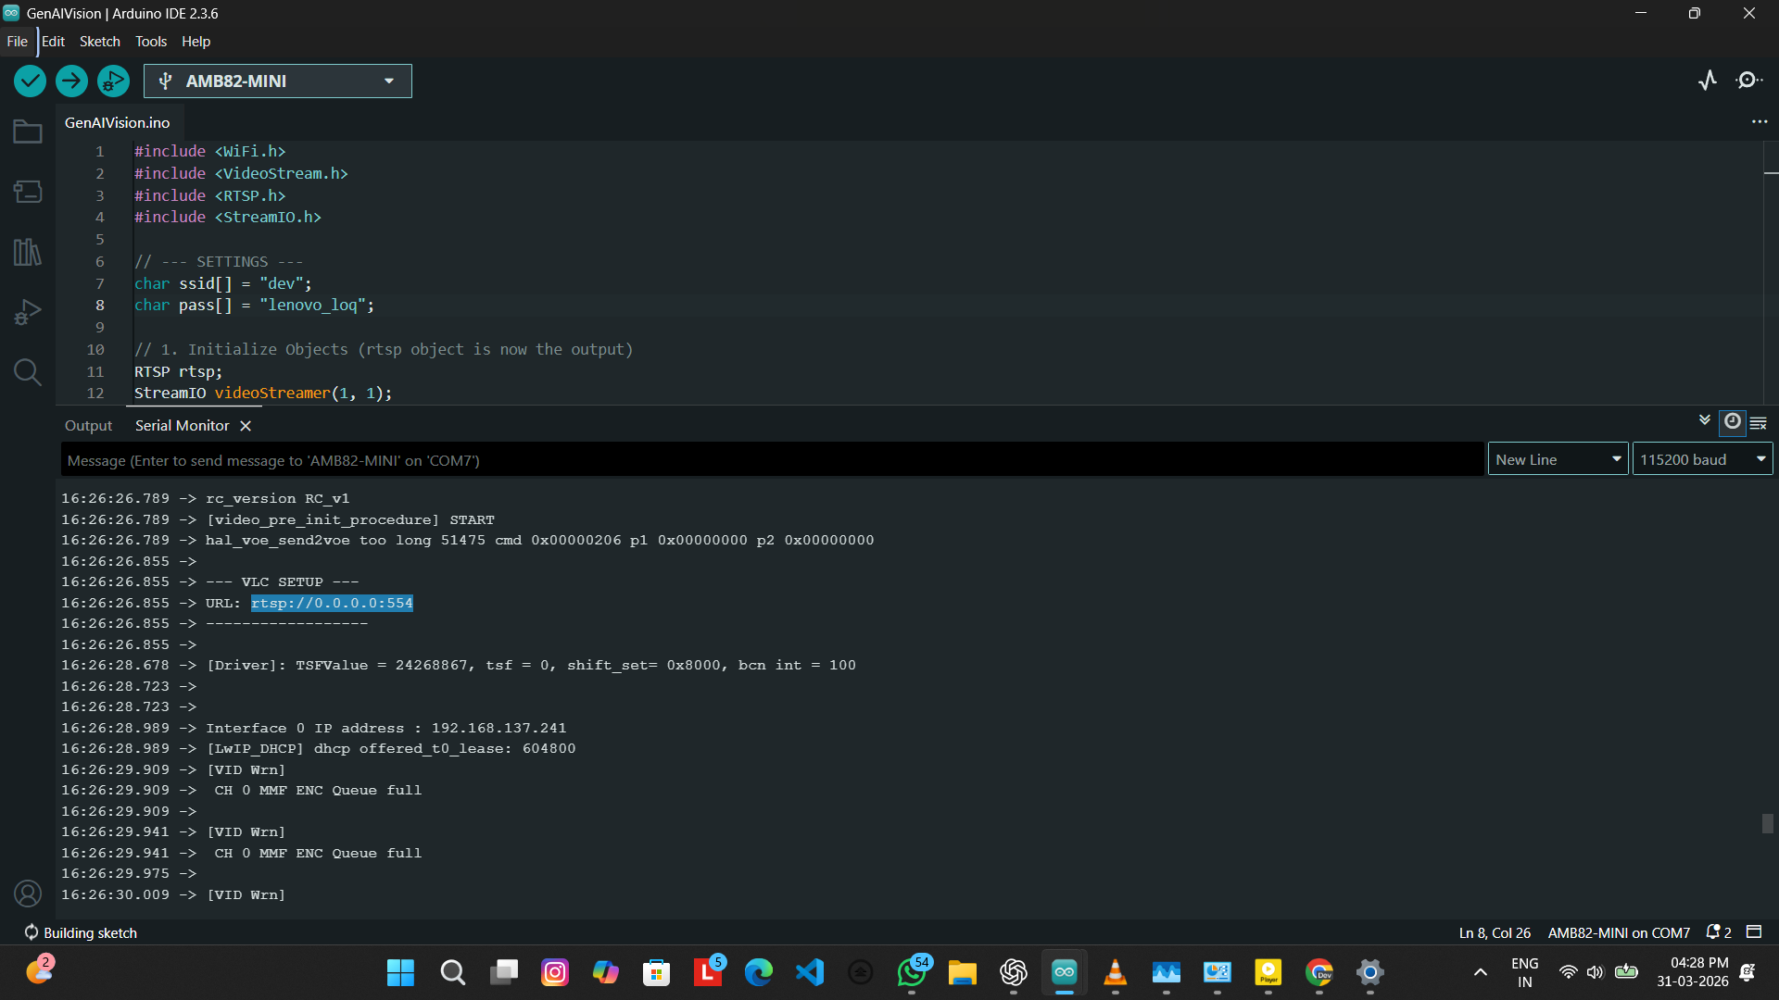Open notifications bell in status bar
Screen dimensions: 1779x1000
(1719, 932)
